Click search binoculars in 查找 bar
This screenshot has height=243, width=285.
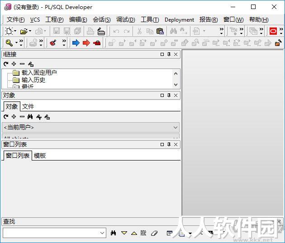coord(113,233)
